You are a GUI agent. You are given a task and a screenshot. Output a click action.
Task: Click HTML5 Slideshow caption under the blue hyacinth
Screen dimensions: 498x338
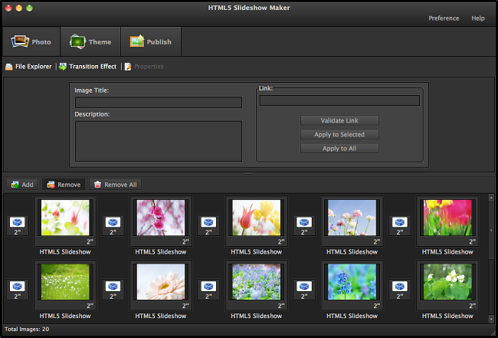(x=352, y=316)
